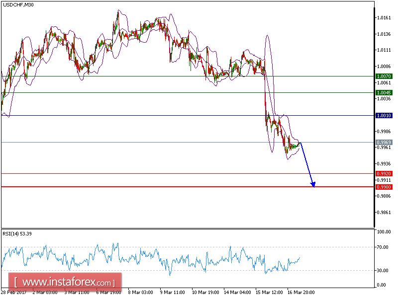
Task: Click the 8 Mar 03:00 time marker
Action: pyautogui.click(x=140, y=293)
